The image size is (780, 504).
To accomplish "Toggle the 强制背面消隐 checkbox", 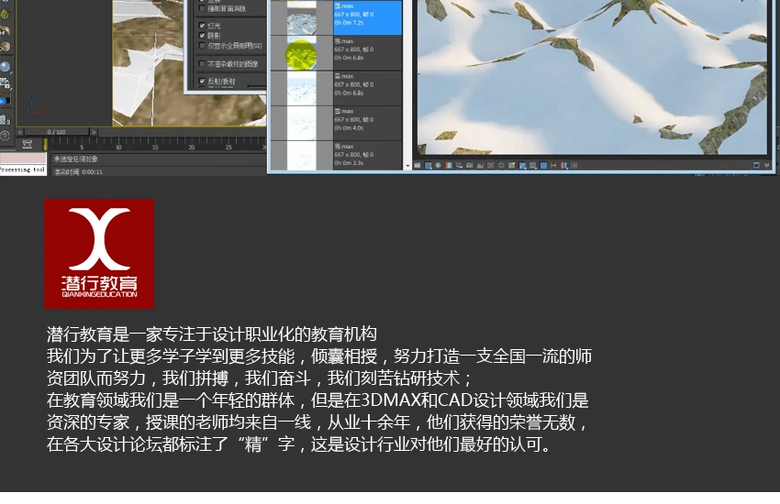I will [202, 8].
